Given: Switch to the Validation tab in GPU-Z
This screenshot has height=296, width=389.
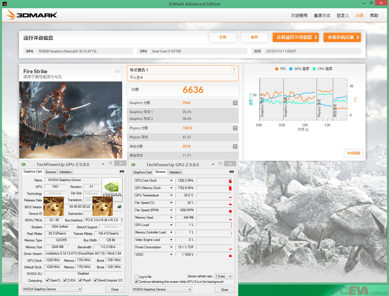Looking at the screenshot, I should (65, 172).
